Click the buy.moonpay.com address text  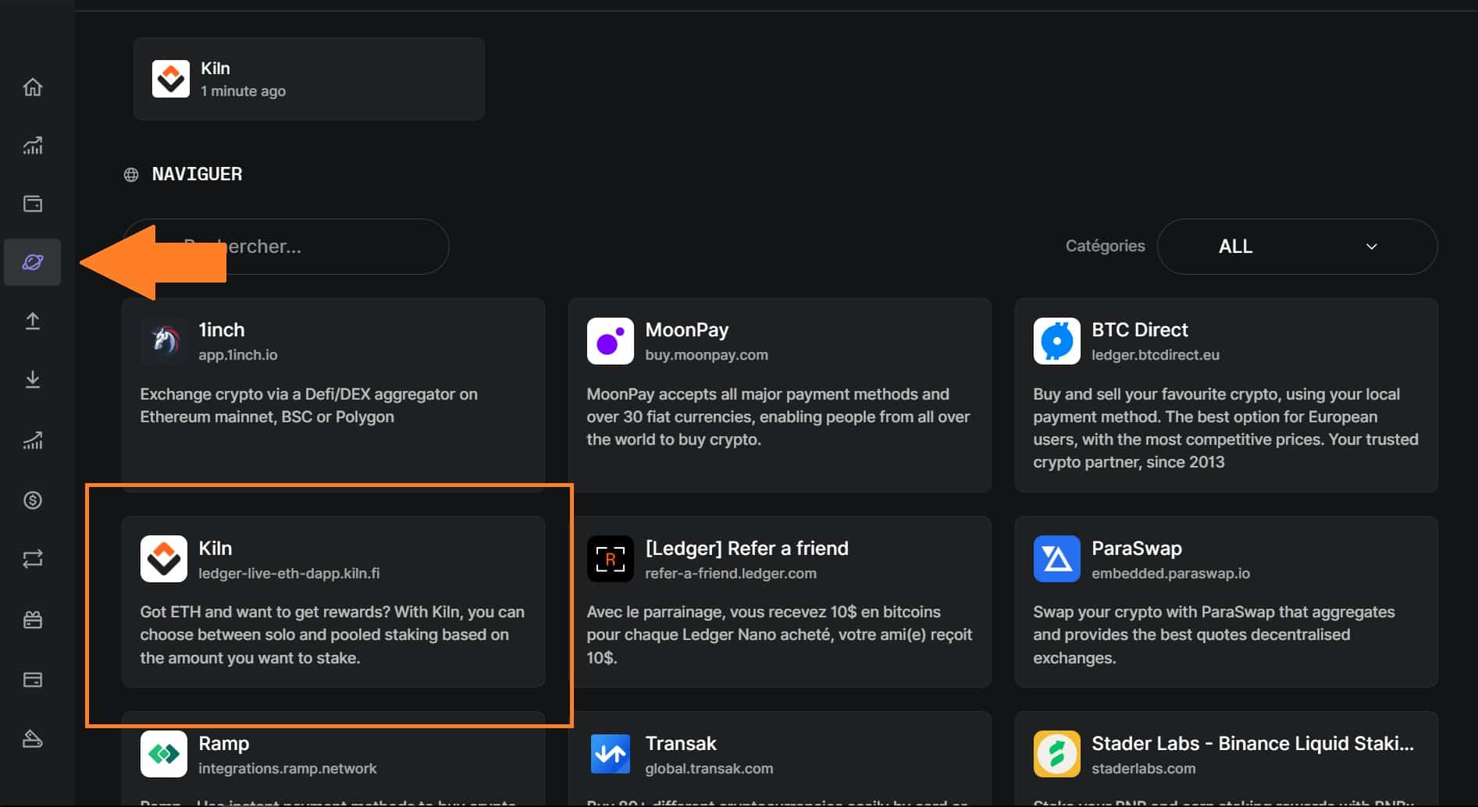coord(707,354)
